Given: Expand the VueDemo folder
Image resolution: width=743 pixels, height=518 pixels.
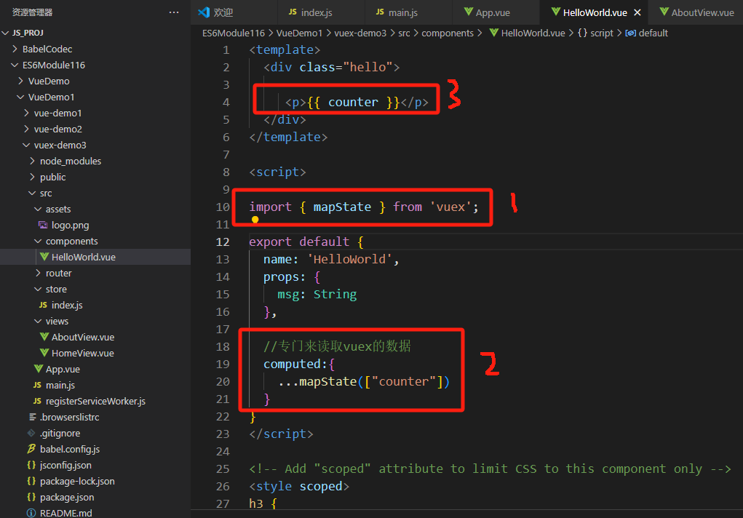Looking at the screenshot, I should pyautogui.click(x=21, y=81).
